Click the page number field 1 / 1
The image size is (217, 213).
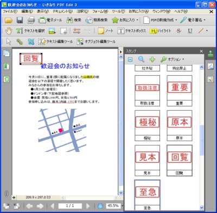70,205
